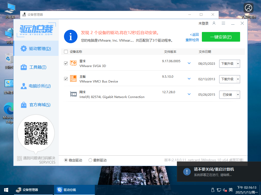Click 下载升级 for the 显卡 driver

point(227,64)
